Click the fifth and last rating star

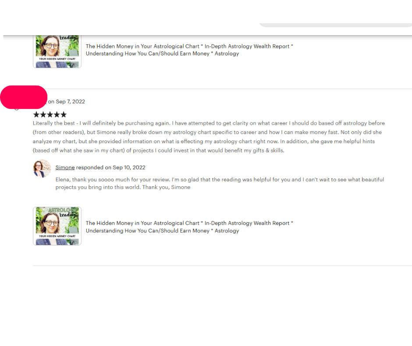point(64,115)
